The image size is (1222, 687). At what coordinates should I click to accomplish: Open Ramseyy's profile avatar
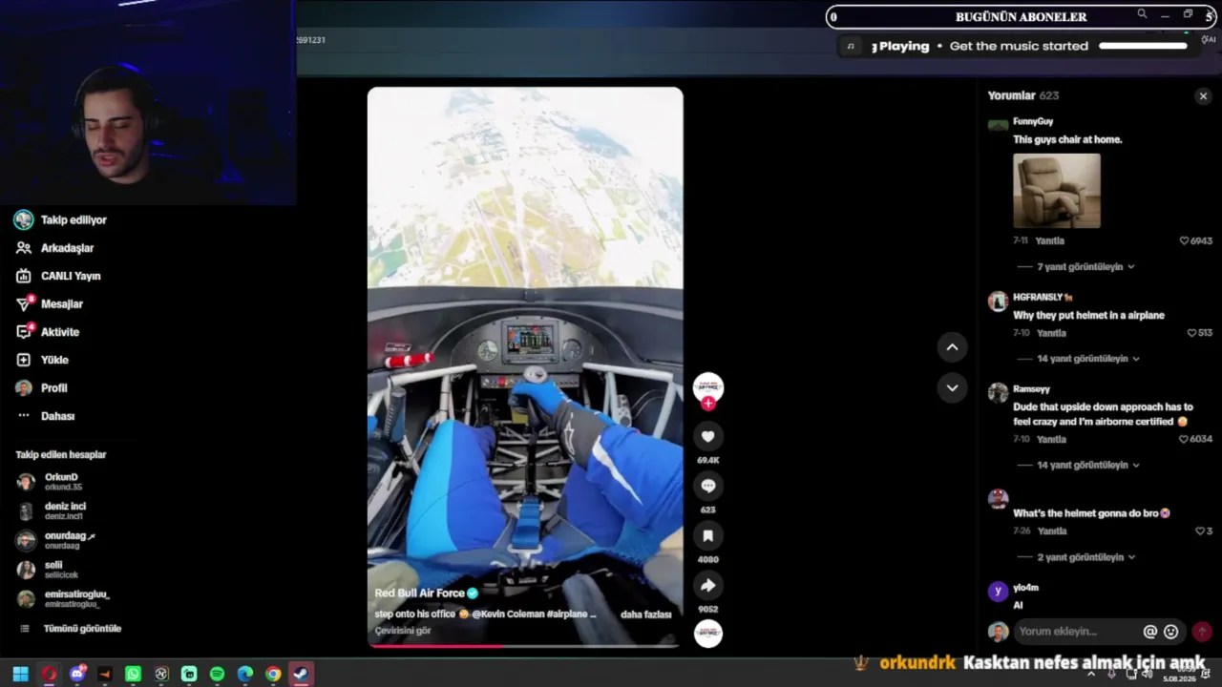(x=998, y=393)
